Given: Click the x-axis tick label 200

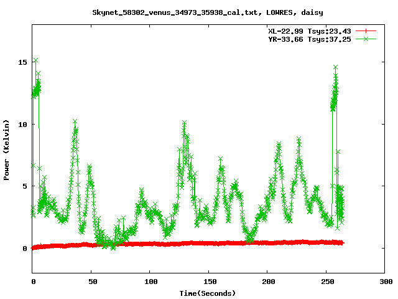Looking at the screenshot, I should 269,282.
